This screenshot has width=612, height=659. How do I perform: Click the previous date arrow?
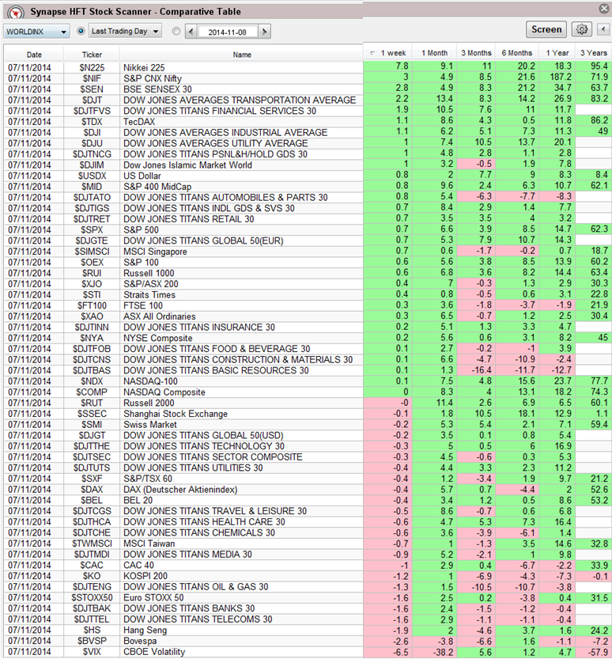(x=191, y=32)
